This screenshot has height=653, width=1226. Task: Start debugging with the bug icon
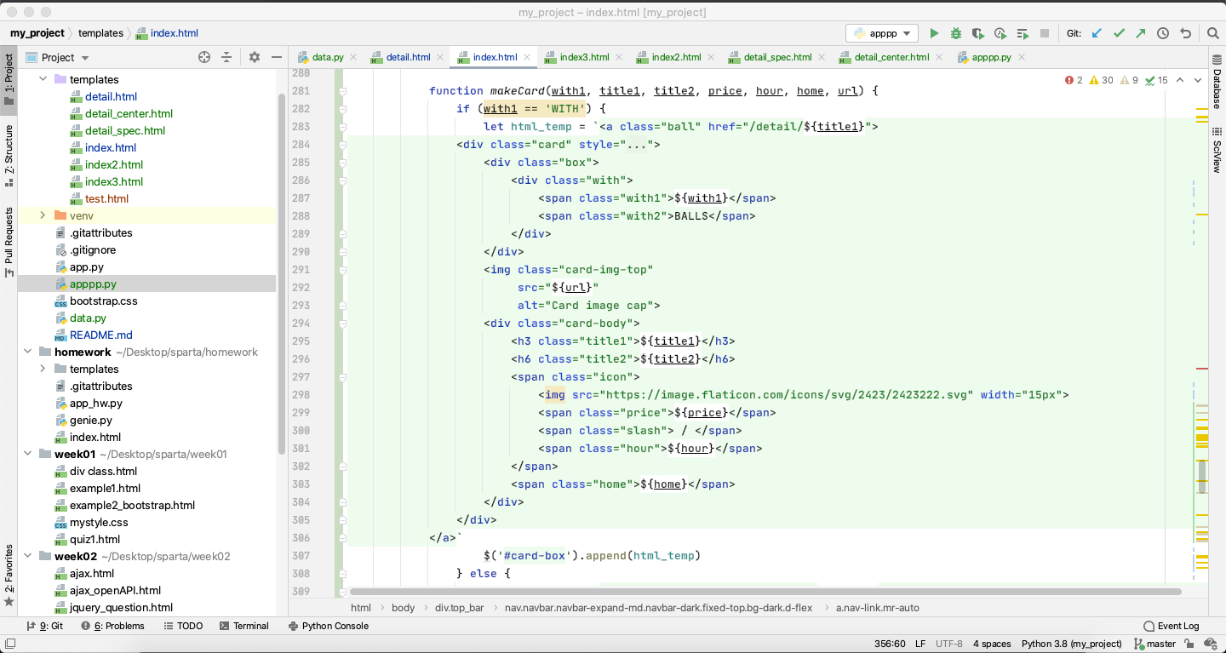(956, 33)
